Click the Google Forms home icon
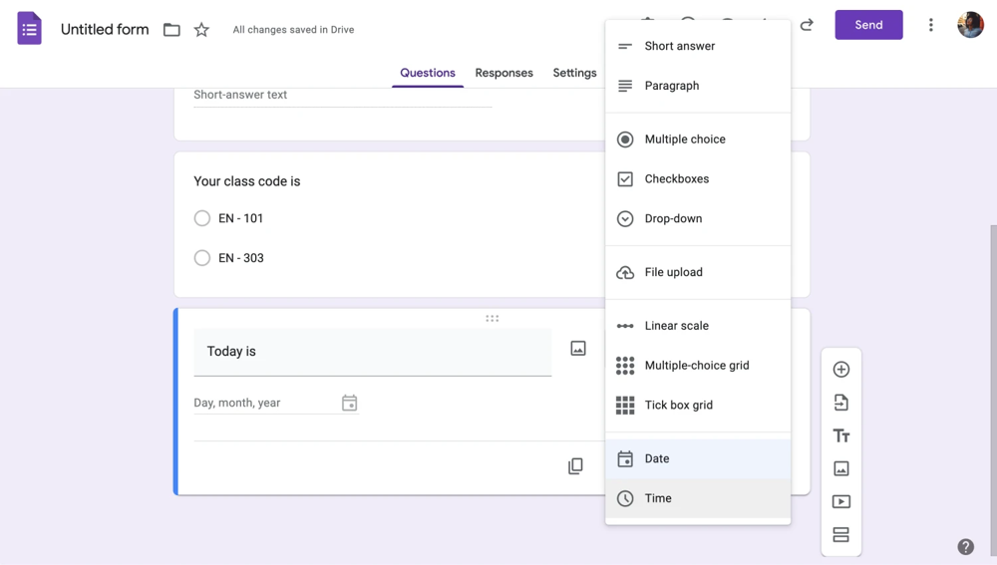This screenshot has width=997, height=565. point(30,29)
